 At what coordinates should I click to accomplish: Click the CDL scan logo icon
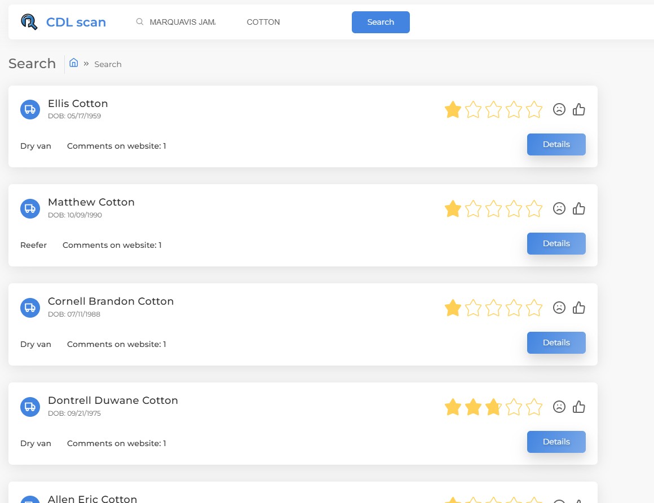[x=29, y=22]
